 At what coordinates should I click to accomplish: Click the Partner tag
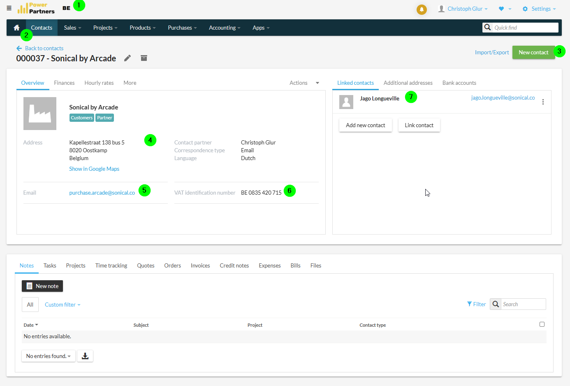point(105,118)
